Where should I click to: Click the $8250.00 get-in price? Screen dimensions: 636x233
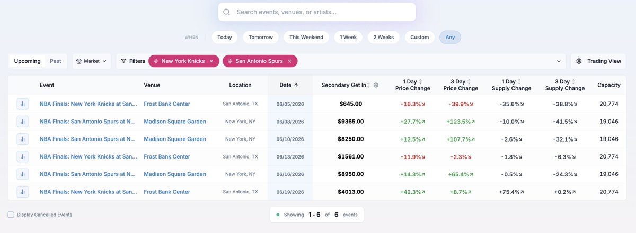(350, 139)
